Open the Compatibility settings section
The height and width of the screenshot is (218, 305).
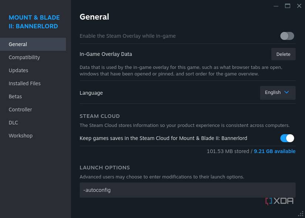(24, 57)
